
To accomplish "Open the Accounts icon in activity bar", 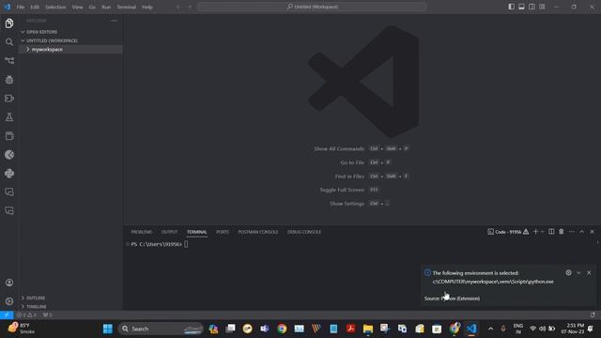I will pyautogui.click(x=9, y=283).
